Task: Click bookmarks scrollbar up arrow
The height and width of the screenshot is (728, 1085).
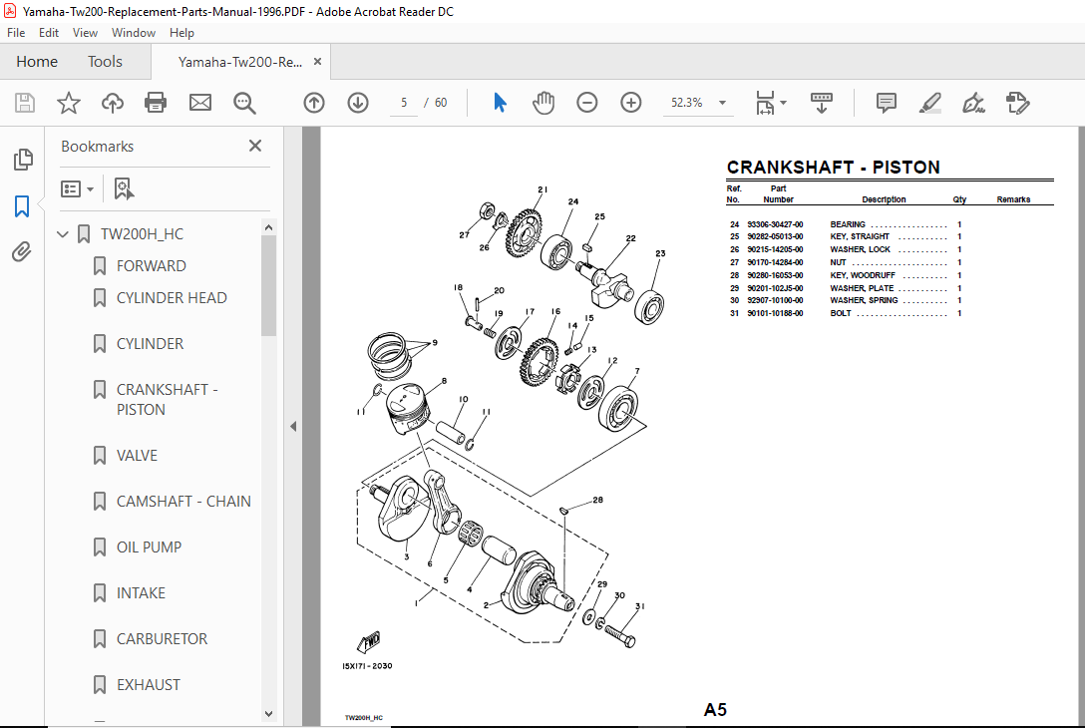Action: [268, 227]
